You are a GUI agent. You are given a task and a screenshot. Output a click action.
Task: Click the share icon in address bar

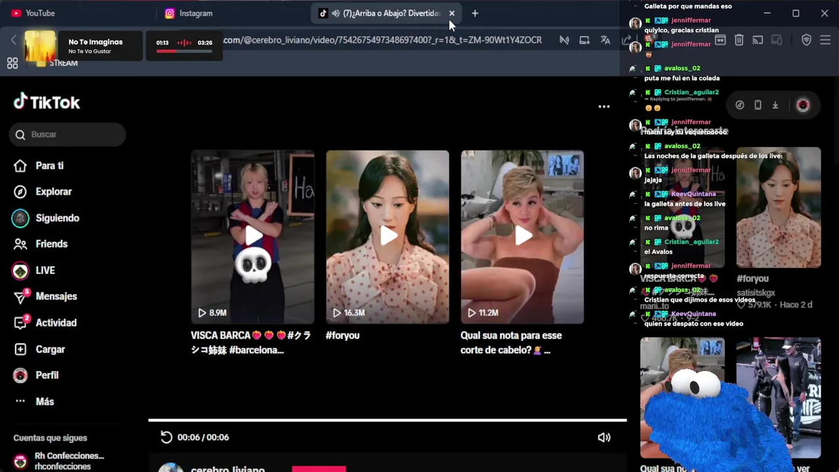[x=626, y=40]
